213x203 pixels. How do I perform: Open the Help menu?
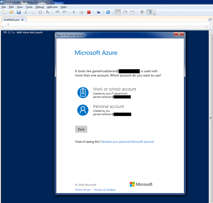tap(63, 7)
